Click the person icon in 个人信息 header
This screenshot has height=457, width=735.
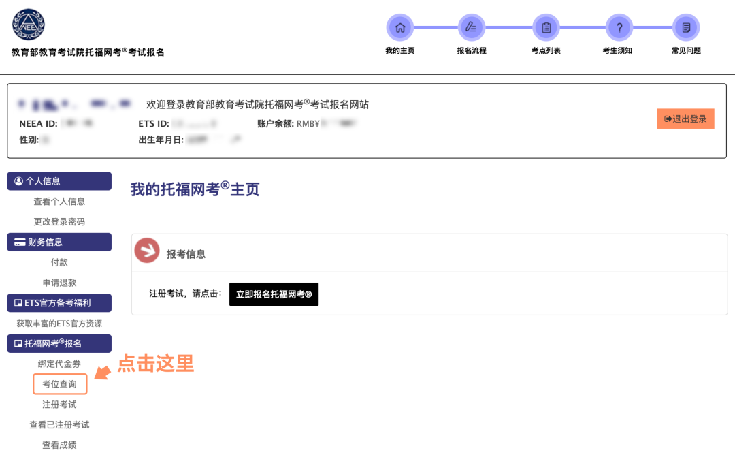point(19,181)
